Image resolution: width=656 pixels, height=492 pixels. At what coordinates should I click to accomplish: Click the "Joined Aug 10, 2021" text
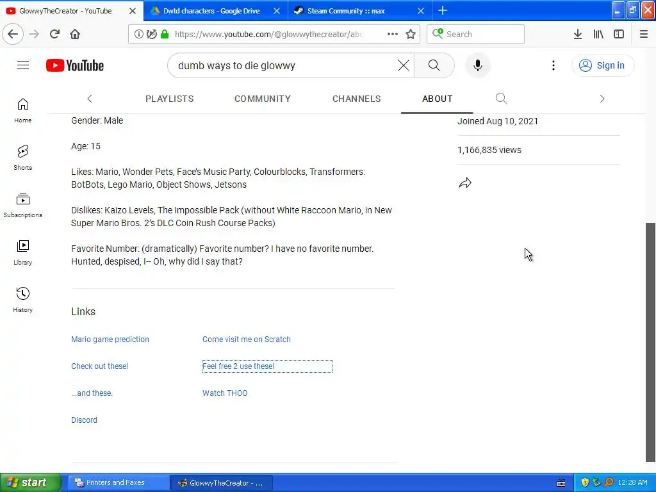point(497,121)
